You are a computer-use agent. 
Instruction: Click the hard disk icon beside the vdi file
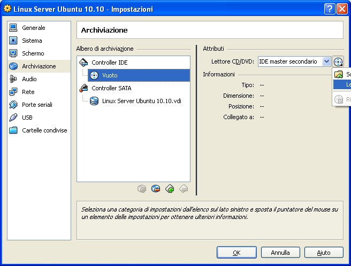(x=94, y=101)
